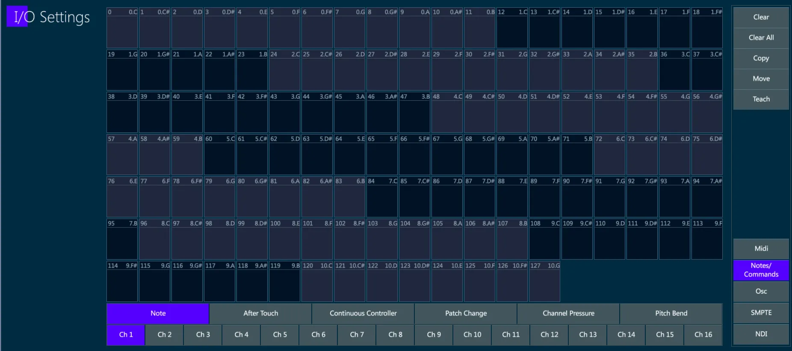Pick note cell 69 labeled 5.A
792x351 pixels.
pos(512,155)
